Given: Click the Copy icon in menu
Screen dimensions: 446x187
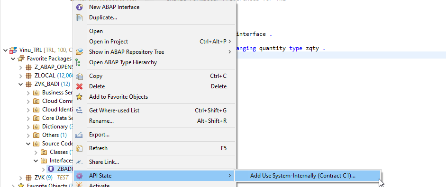Looking at the screenshot, I should [x=79, y=76].
